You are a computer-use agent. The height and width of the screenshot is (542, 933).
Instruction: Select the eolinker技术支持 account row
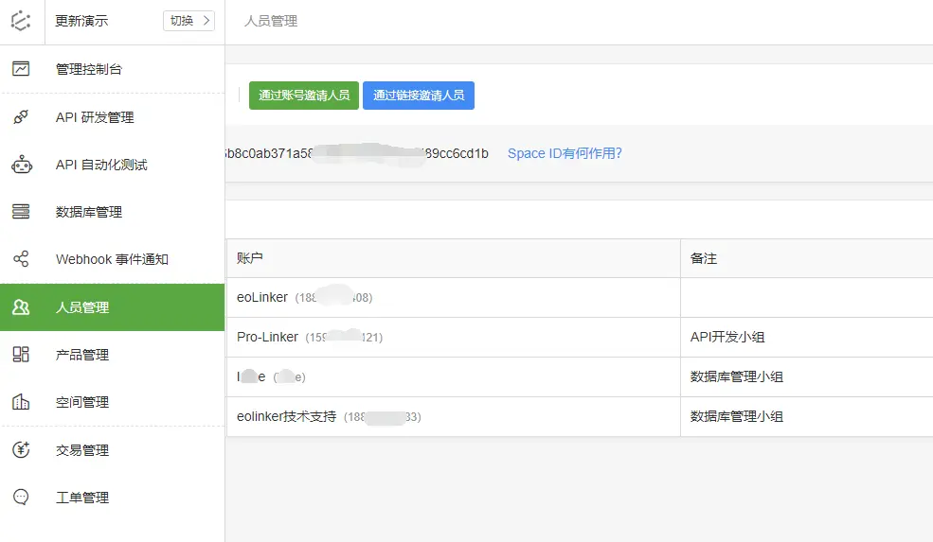pyautogui.click(x=580, y=416)
